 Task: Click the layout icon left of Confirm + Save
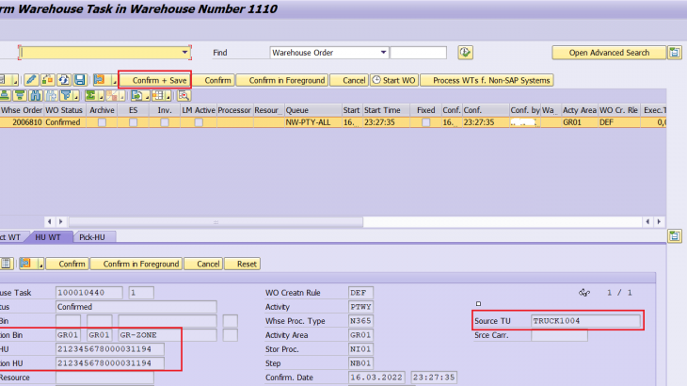[100, 80]
